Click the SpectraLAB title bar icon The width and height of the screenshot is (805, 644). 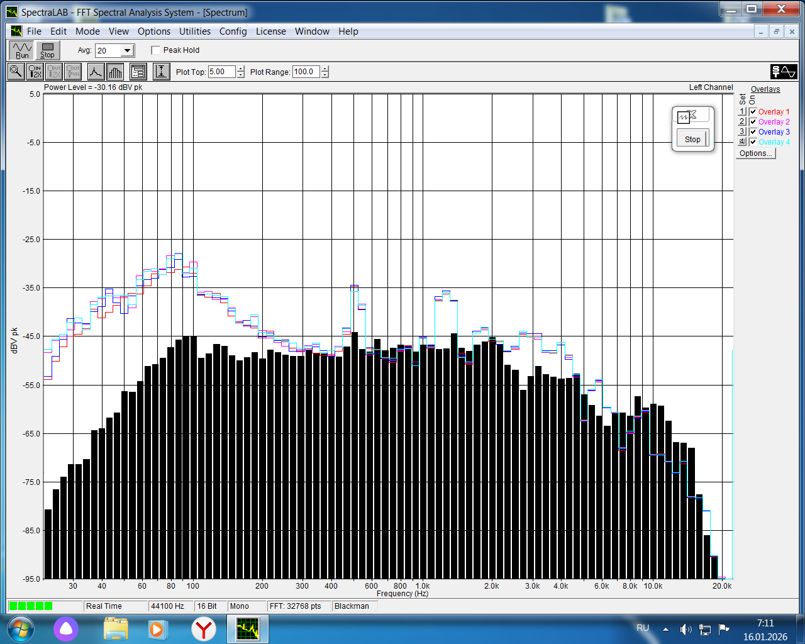click(x=12, y=12)
